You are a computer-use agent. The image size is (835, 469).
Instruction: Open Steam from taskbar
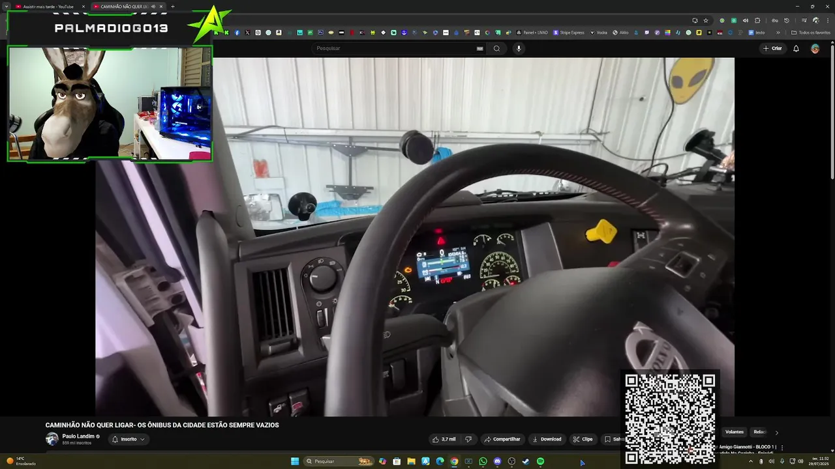click(526, 461)
